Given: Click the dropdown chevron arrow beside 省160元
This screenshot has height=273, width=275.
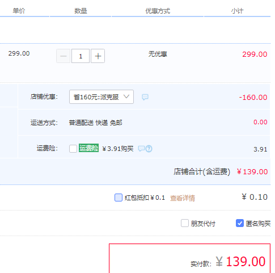Looking at the screenshot, I should click(126, 96).
